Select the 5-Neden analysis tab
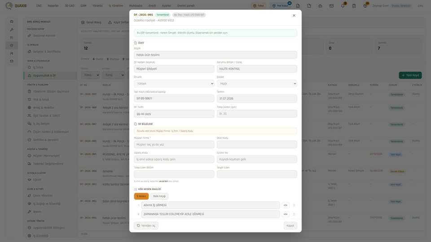431x242 pixels. 141,196
